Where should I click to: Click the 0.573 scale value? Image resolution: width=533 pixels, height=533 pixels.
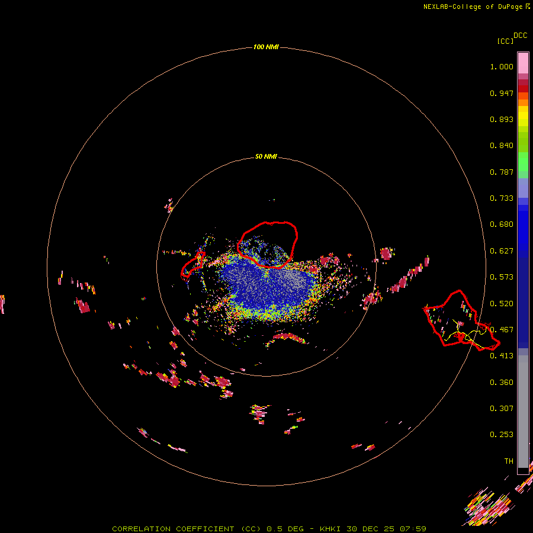502,277
